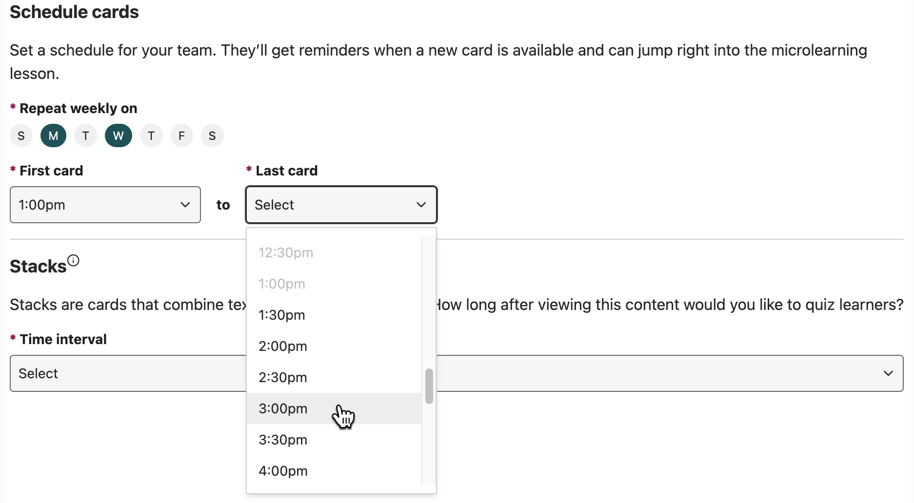This screenshot has height=503, width=914.
Task: Open the First card time dropdown
Action: pyautogui.click(x=105, y=205)
